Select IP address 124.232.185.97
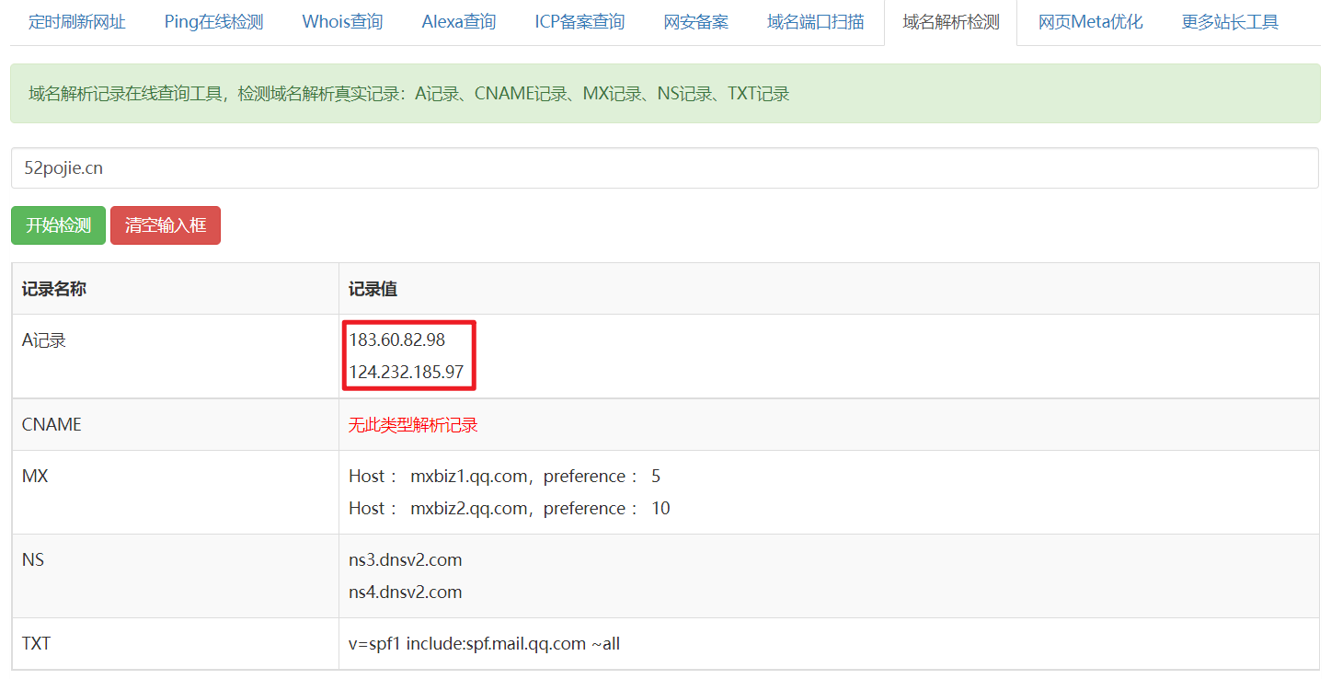The width and height of the screenshot is (1331, 679). (407, 373)
